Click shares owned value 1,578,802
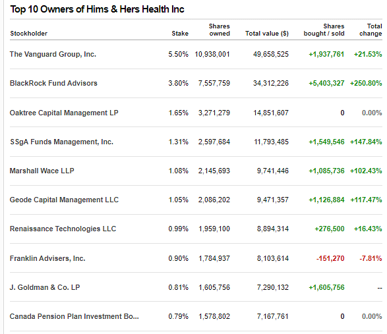Screen dimensions: 387x334 (214, 316)
